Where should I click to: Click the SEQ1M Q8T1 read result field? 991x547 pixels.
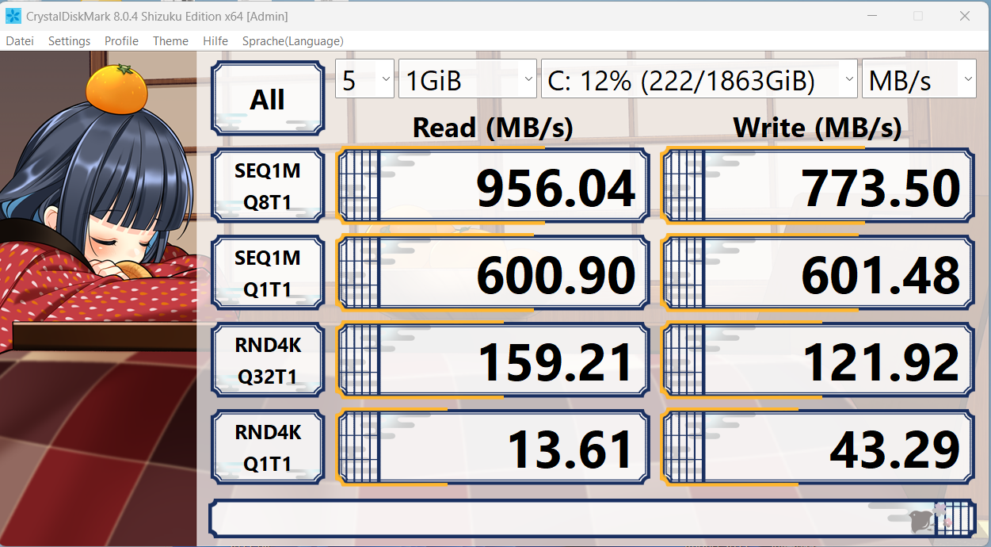coord(493,185)
